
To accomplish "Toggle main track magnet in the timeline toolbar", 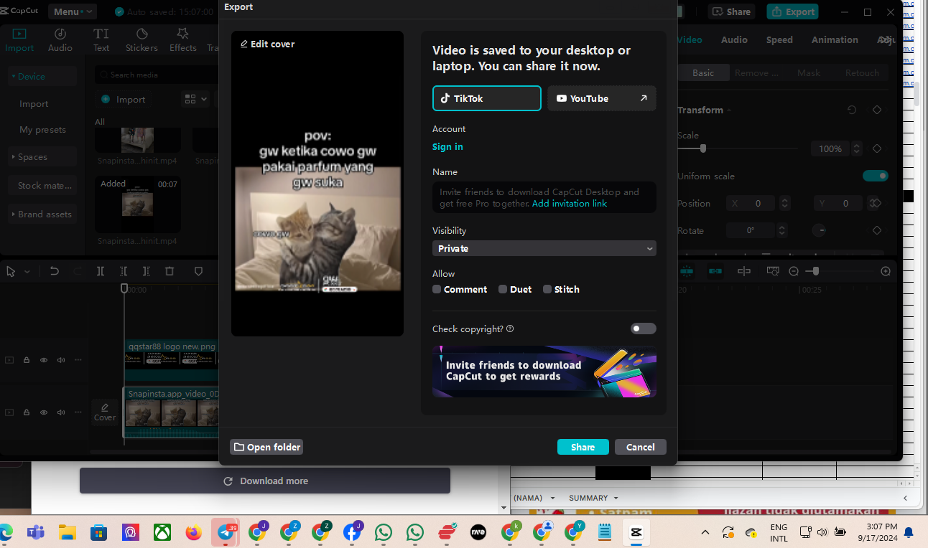I will point(687,271).
